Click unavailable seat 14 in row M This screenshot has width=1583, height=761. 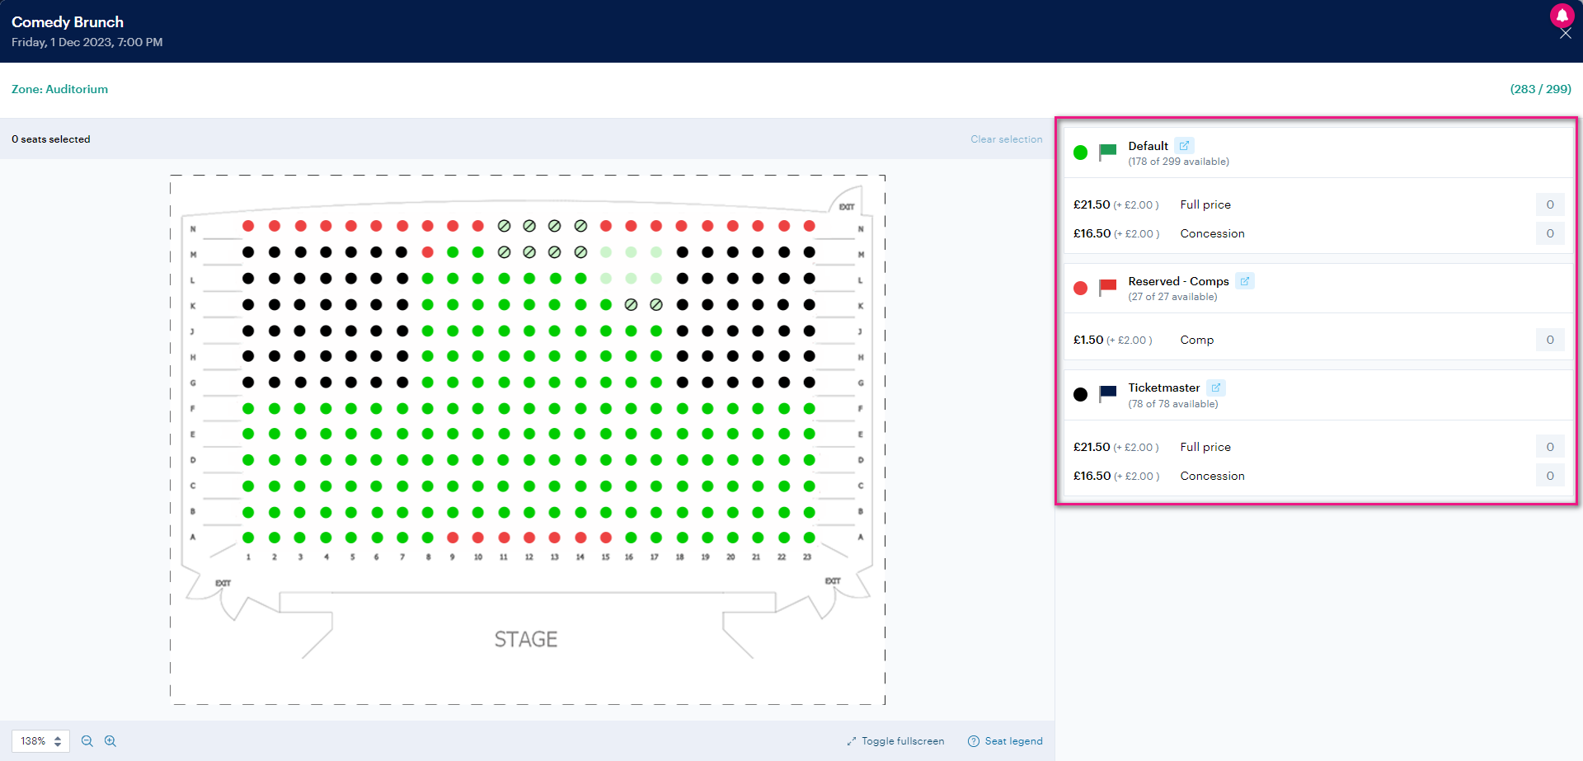pos(580,252)
